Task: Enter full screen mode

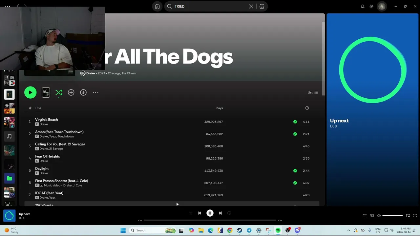Action: 415,216
